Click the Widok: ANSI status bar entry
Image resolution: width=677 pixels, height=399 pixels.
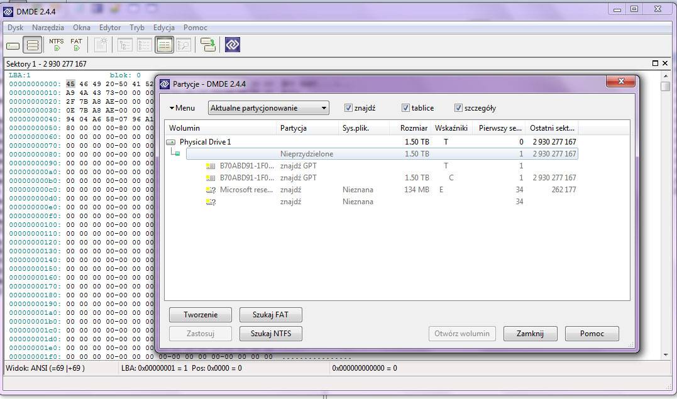[45, 368]
